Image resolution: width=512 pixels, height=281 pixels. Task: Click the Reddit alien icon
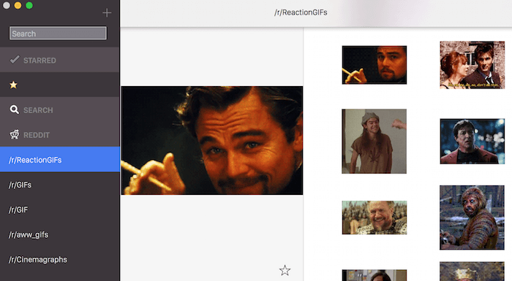(15, 134)
